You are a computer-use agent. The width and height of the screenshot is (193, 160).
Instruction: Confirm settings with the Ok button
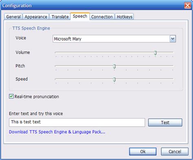pos(143,151)
